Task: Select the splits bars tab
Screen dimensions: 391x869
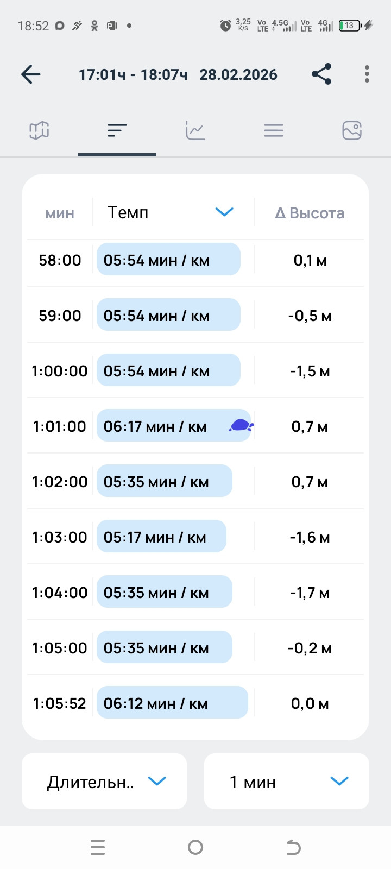Action: coord(117,130)
